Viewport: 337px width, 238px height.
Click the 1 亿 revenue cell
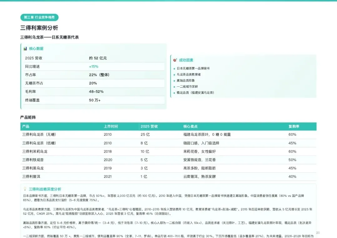click(144, 177)
